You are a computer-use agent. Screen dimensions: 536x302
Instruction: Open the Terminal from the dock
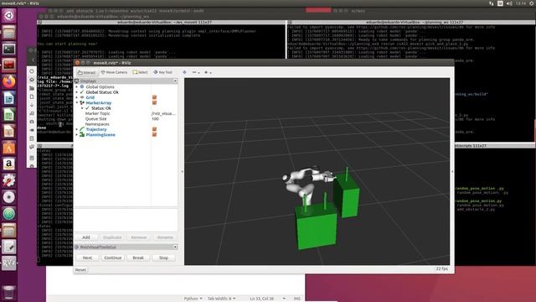9,49
